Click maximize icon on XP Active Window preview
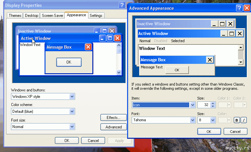This screenshot has height=152, width=251. coord(110,38)
